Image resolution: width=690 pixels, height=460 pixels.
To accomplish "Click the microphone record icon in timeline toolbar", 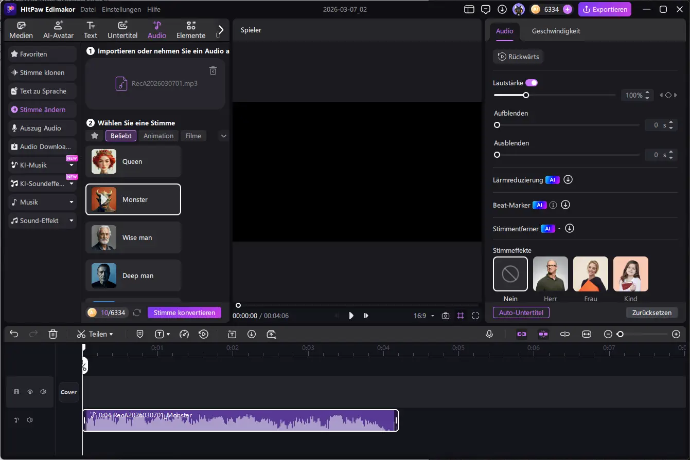I will tap(489, 334).
